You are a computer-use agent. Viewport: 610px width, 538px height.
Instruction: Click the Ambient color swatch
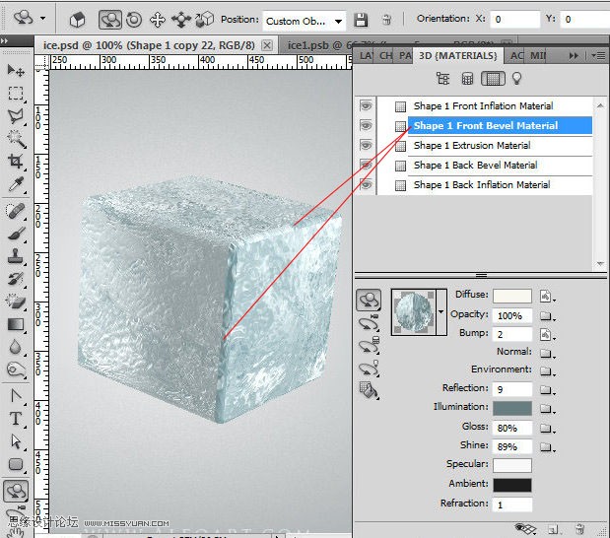(x=512, y=485)
